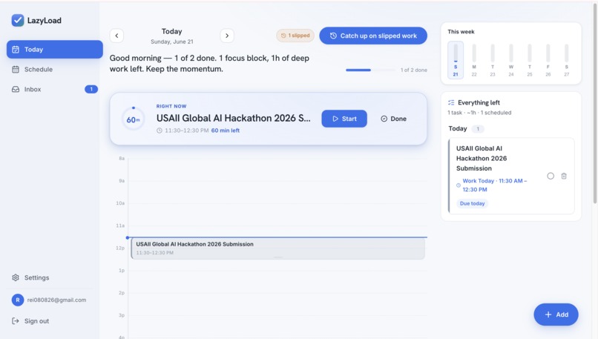Delete the Hackathon task with trash icon
Image resolution: width=598 pixels, height=339 pixels.
564,176
